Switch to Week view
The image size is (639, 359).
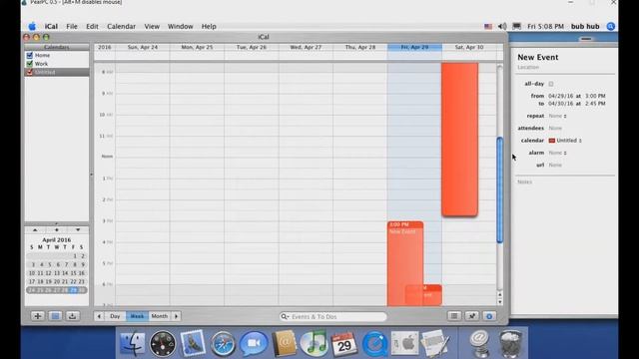pyautogui.click(x=137, y=316)
